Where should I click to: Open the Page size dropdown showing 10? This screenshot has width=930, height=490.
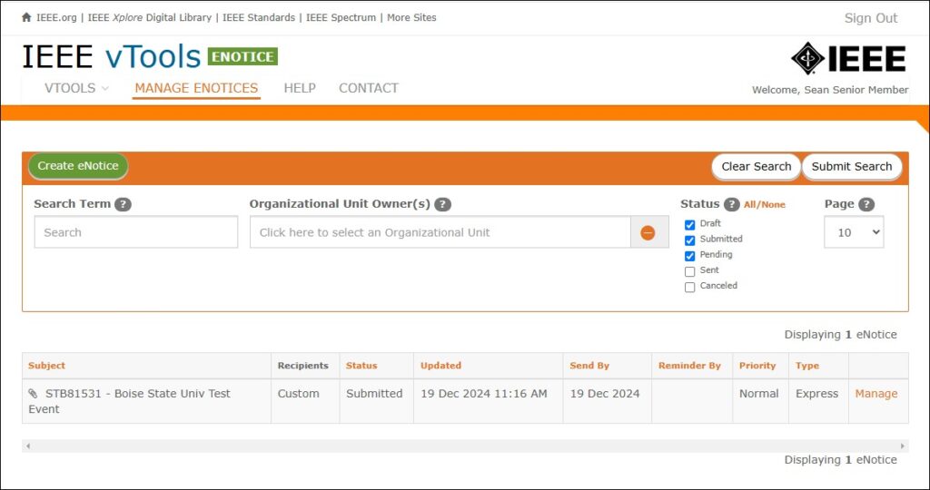coord(854,232)
